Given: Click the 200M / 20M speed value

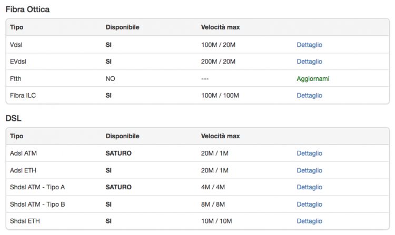Looking at the screenshot, I should click(218, 62).
